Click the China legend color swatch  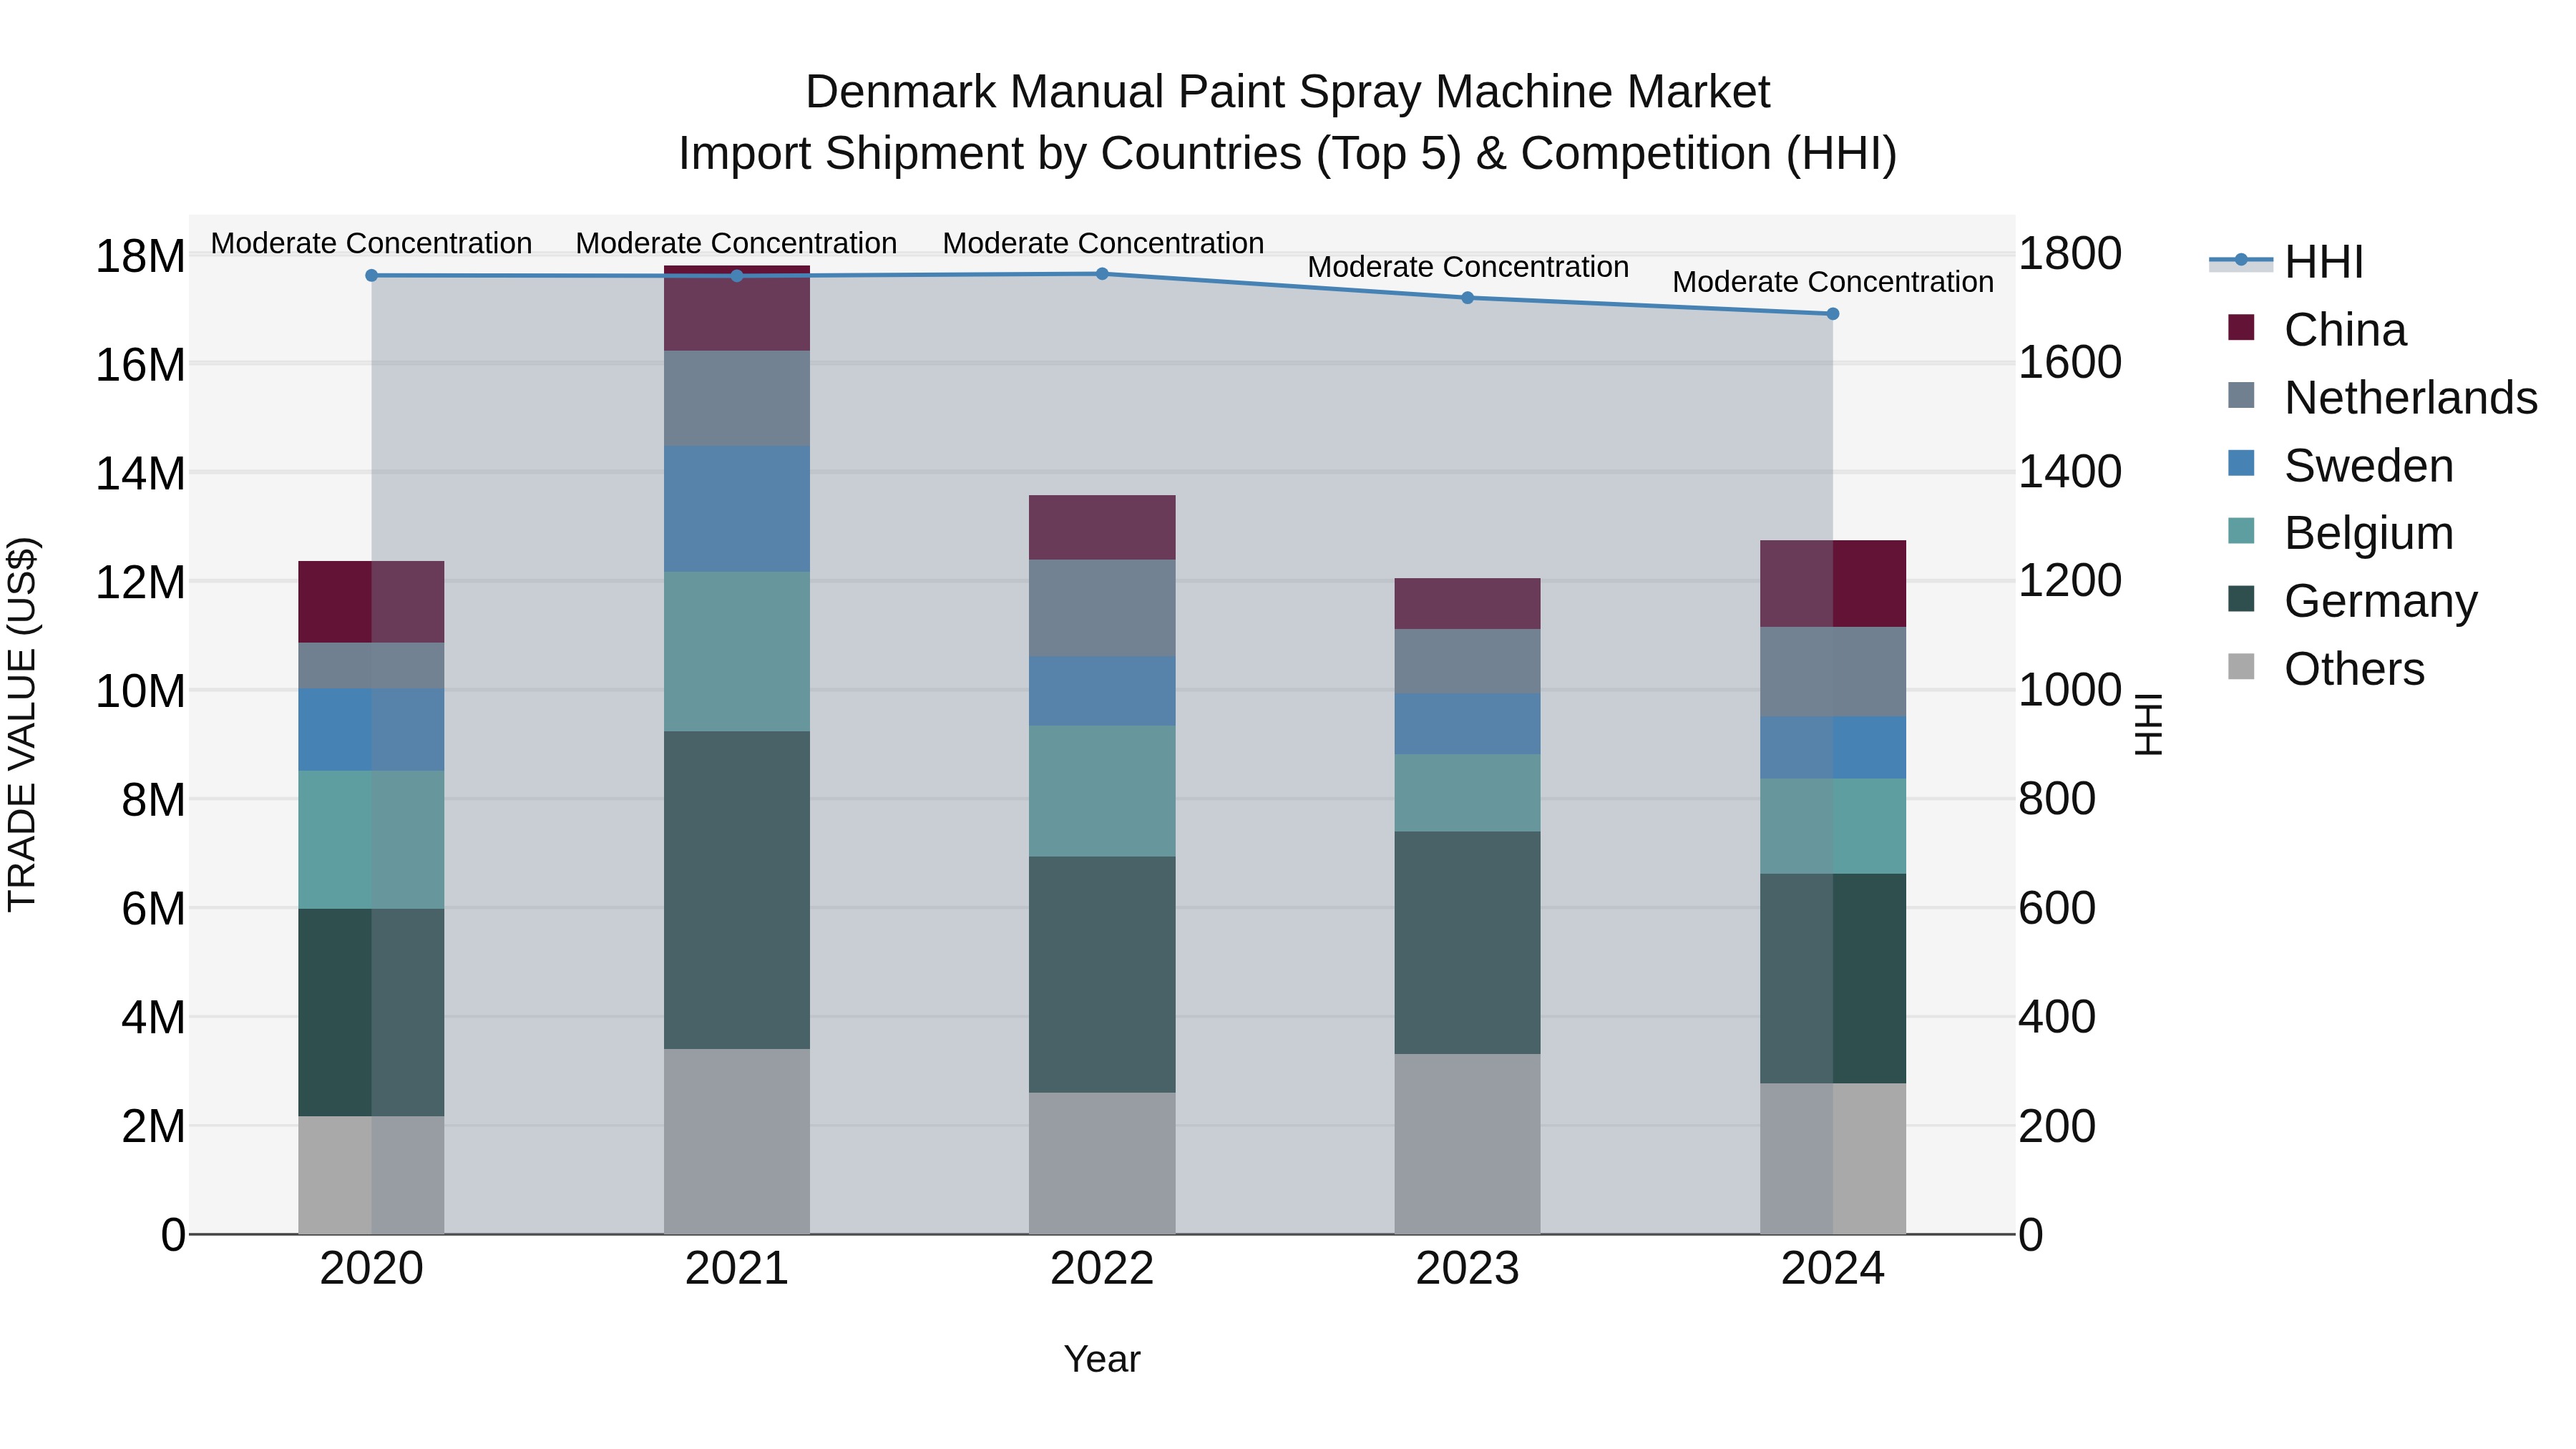tap(2241, 327)
